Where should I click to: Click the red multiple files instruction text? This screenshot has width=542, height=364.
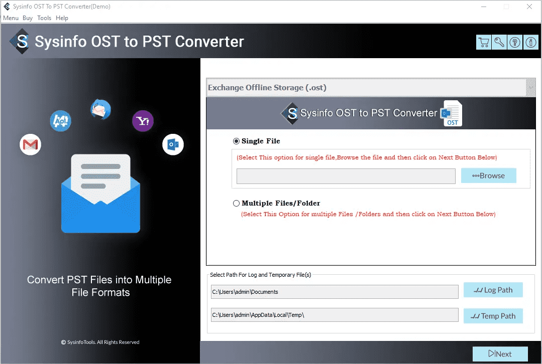point(368,214)
